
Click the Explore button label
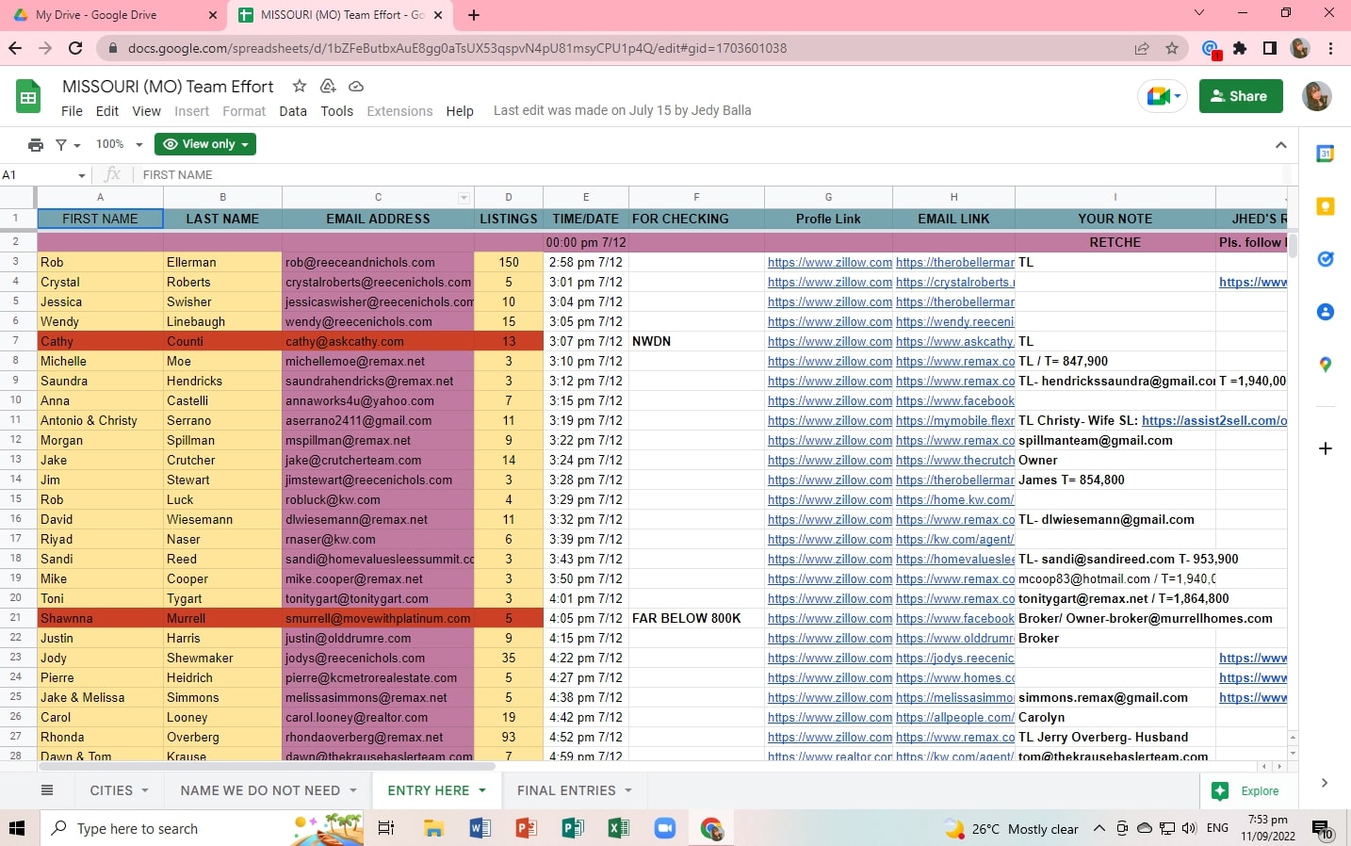[x=1260, y=791]
